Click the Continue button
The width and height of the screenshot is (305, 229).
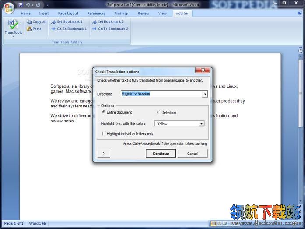pyautogui.click(x=161, y=154)
